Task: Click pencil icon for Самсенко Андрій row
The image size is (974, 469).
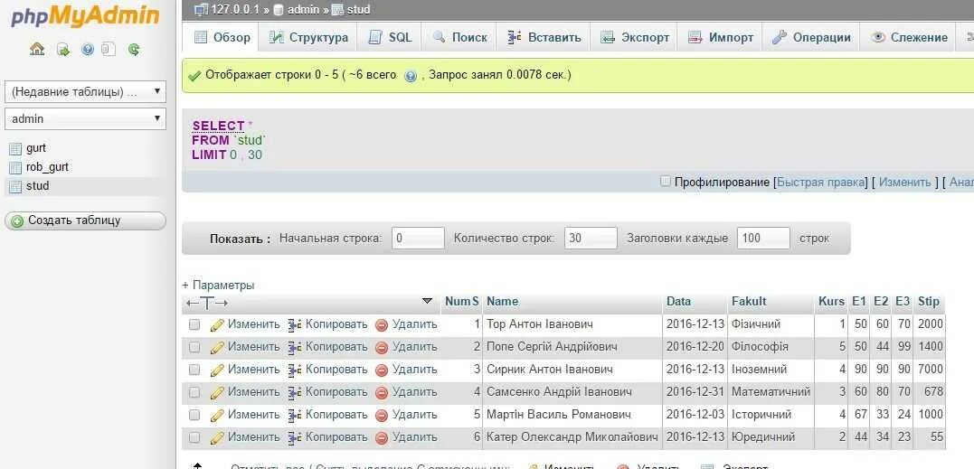Action: click(217, 393)
